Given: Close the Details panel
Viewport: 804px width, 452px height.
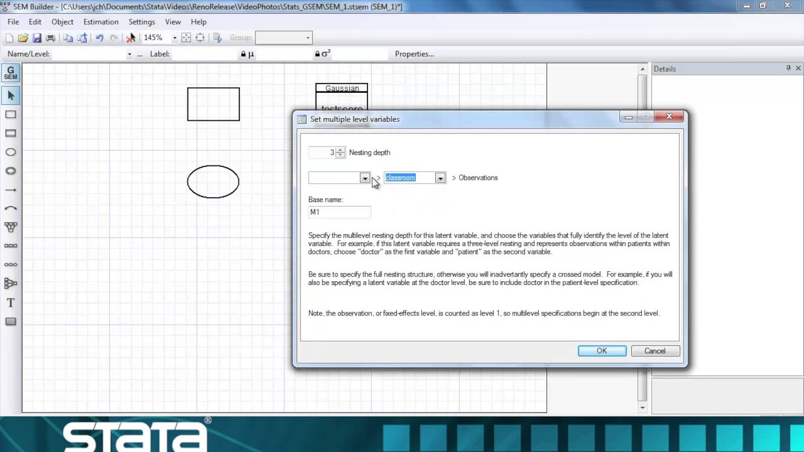Looking at the screenshot, I should pyautogui.click(x=798, y=68).
